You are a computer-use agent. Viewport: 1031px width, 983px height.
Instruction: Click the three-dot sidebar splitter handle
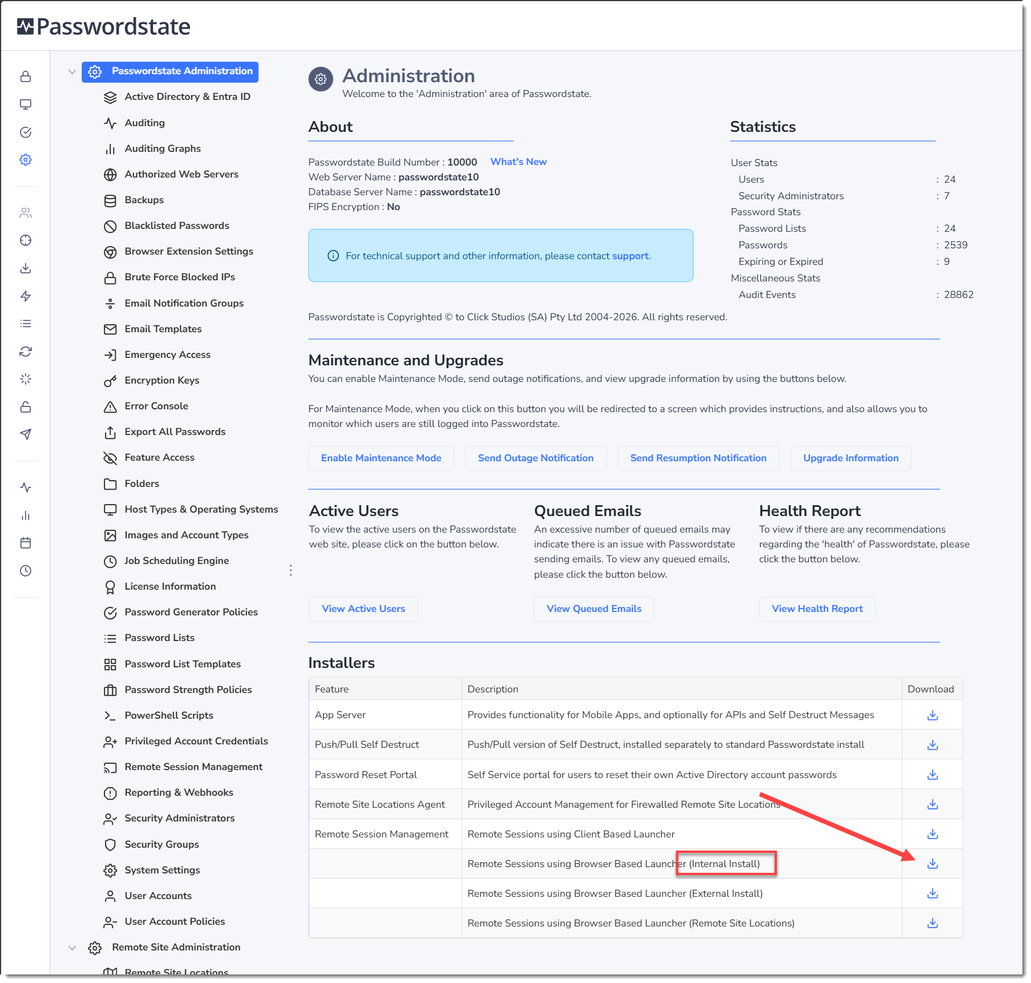(291, 570)
